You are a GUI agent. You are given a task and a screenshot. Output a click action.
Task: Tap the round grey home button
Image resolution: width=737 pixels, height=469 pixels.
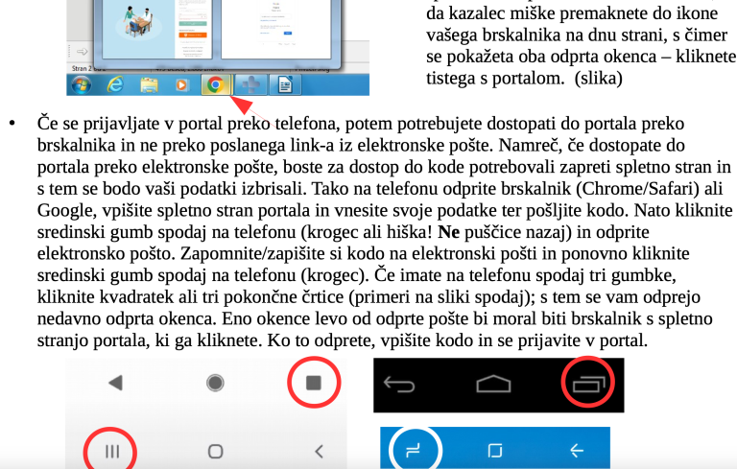(x=216, y=384)
